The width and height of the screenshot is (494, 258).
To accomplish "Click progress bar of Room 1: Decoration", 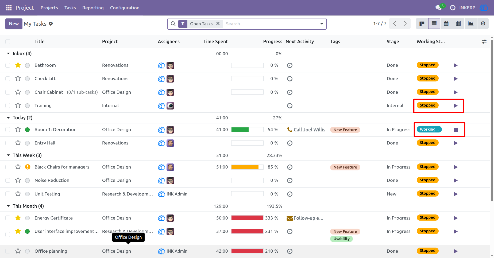I will click(x=247, y=130).
